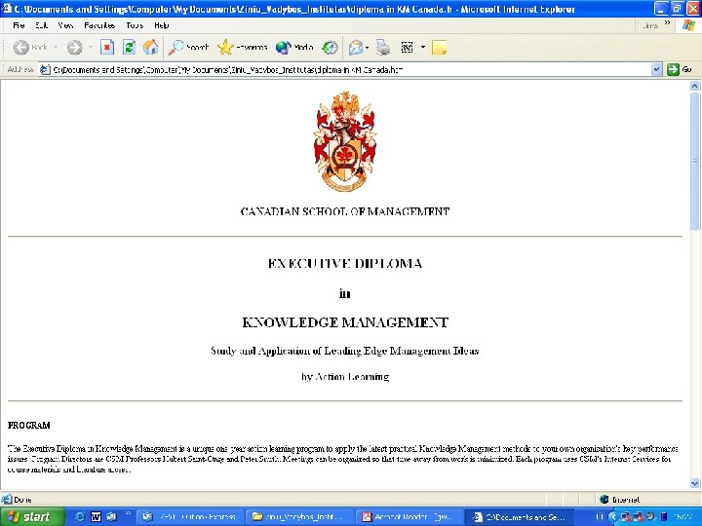Viewport: 702px width, 526px height.
Task: Open the Help menu
Action: 161,25
